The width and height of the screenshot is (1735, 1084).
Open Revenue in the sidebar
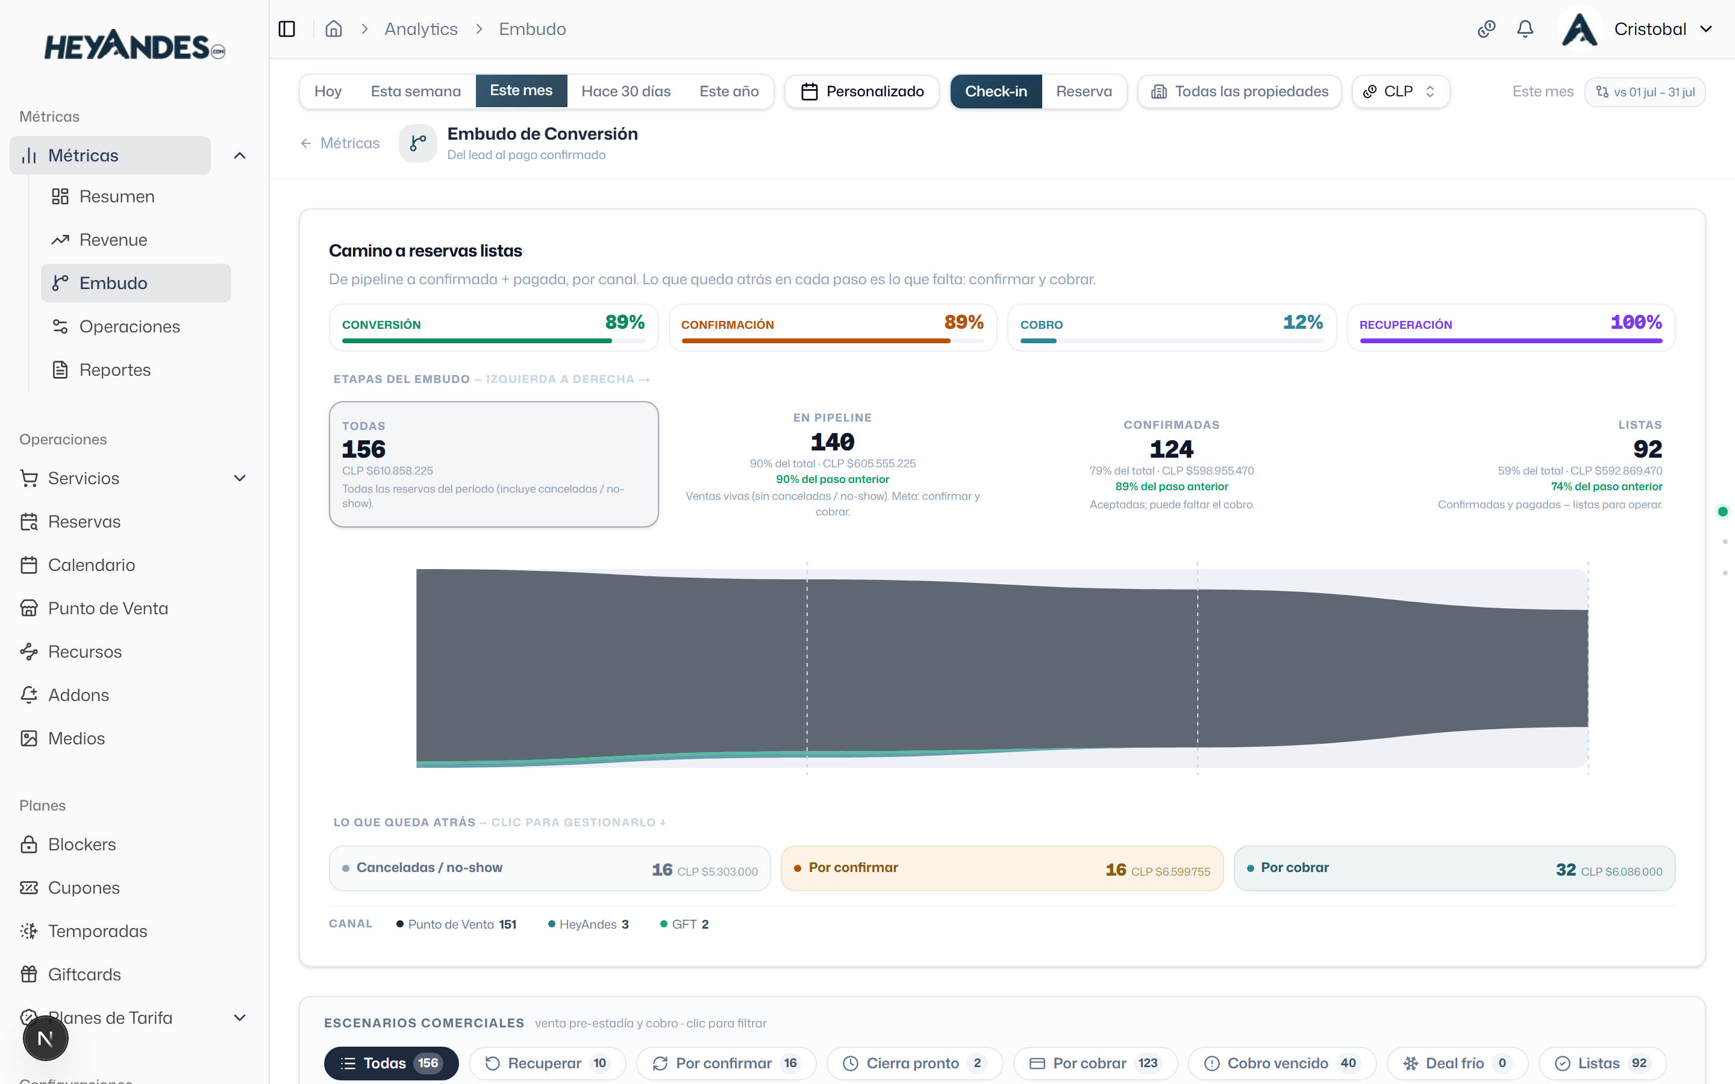(x=136, y=240)
